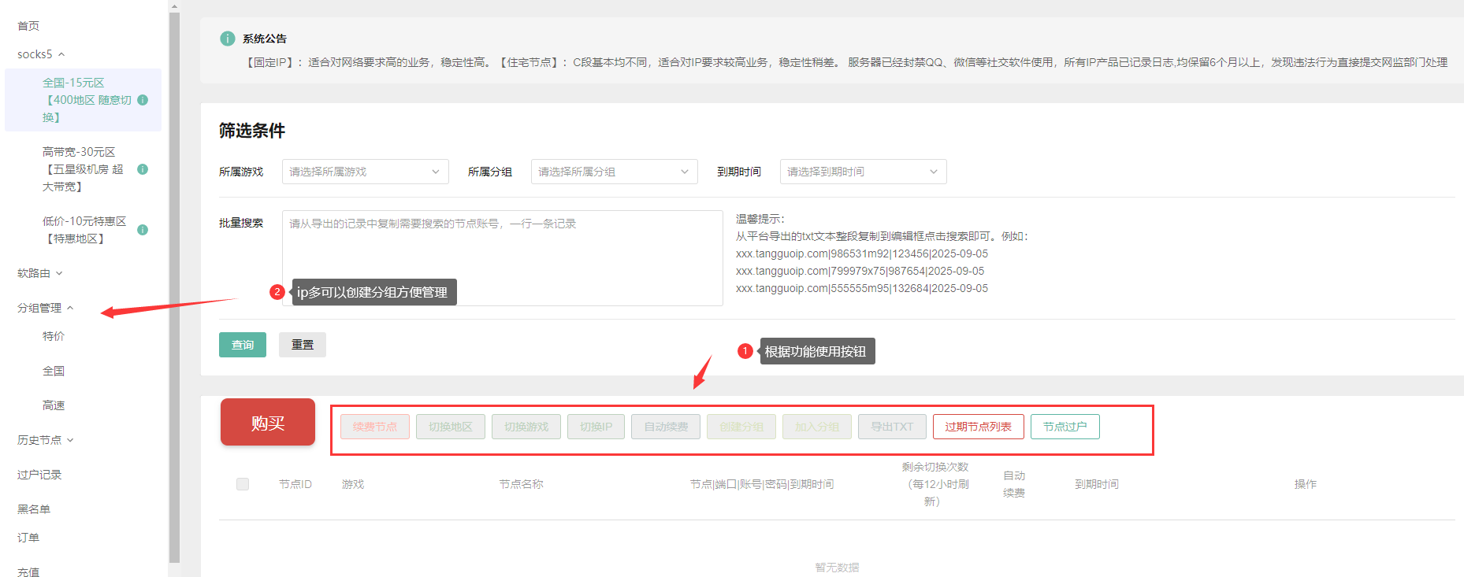Click info icon beside 全国-15元区 item

pos(143,100)
